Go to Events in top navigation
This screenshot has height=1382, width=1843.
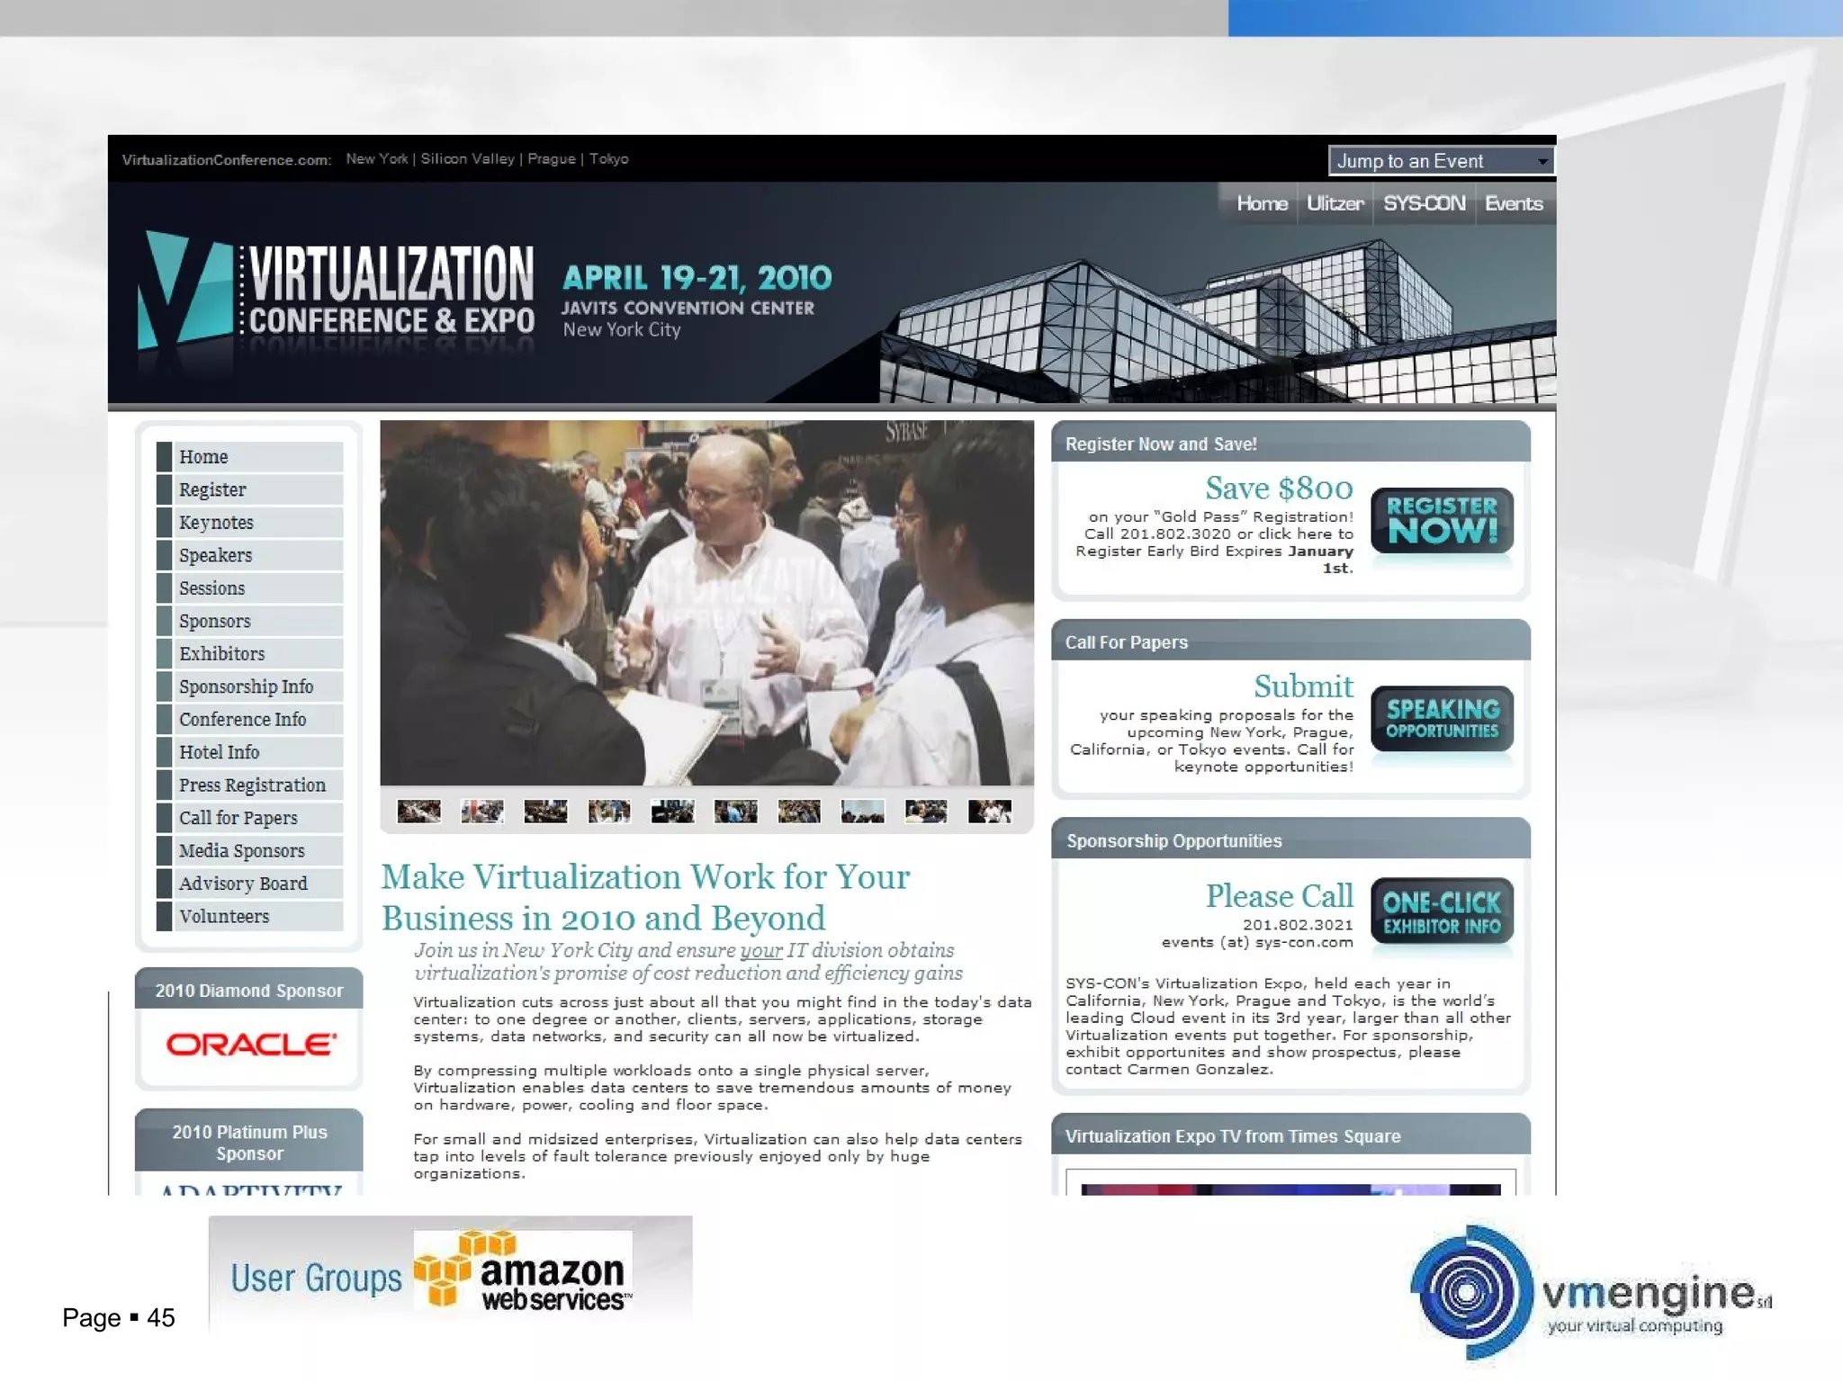tap(1513, 203)
